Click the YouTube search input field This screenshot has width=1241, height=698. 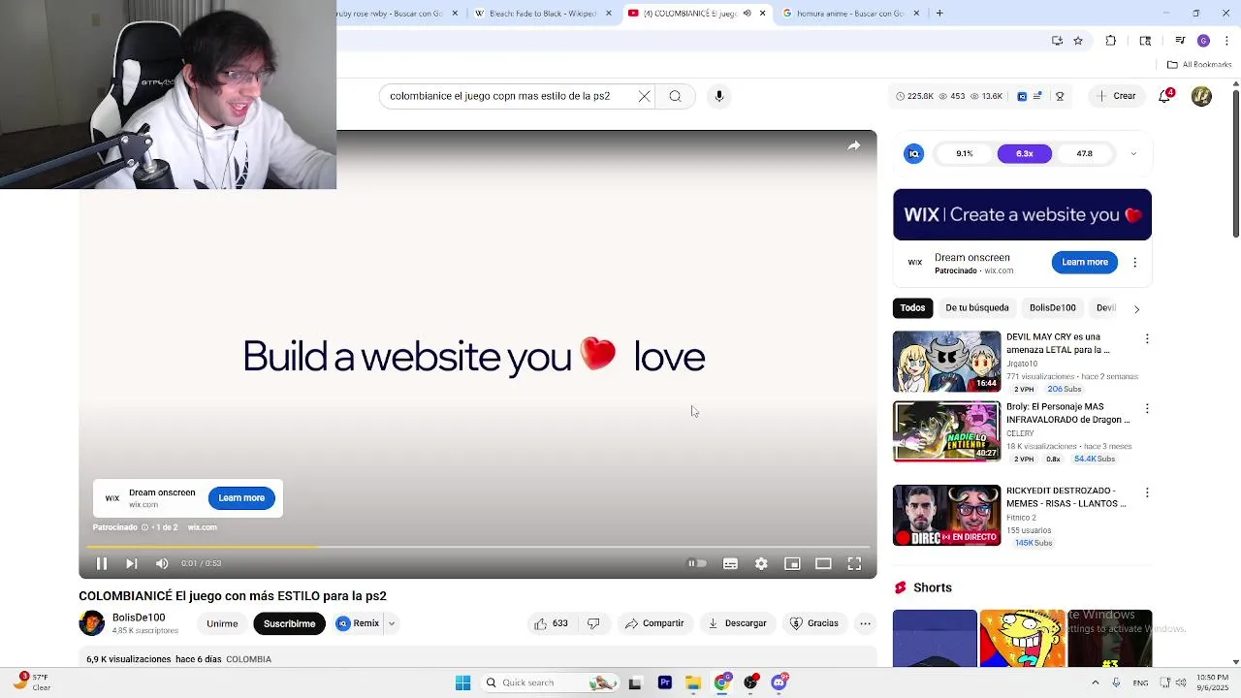(509, 96)
